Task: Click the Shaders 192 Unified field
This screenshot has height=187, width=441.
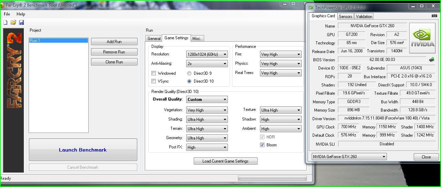Action: coord(357,85)
